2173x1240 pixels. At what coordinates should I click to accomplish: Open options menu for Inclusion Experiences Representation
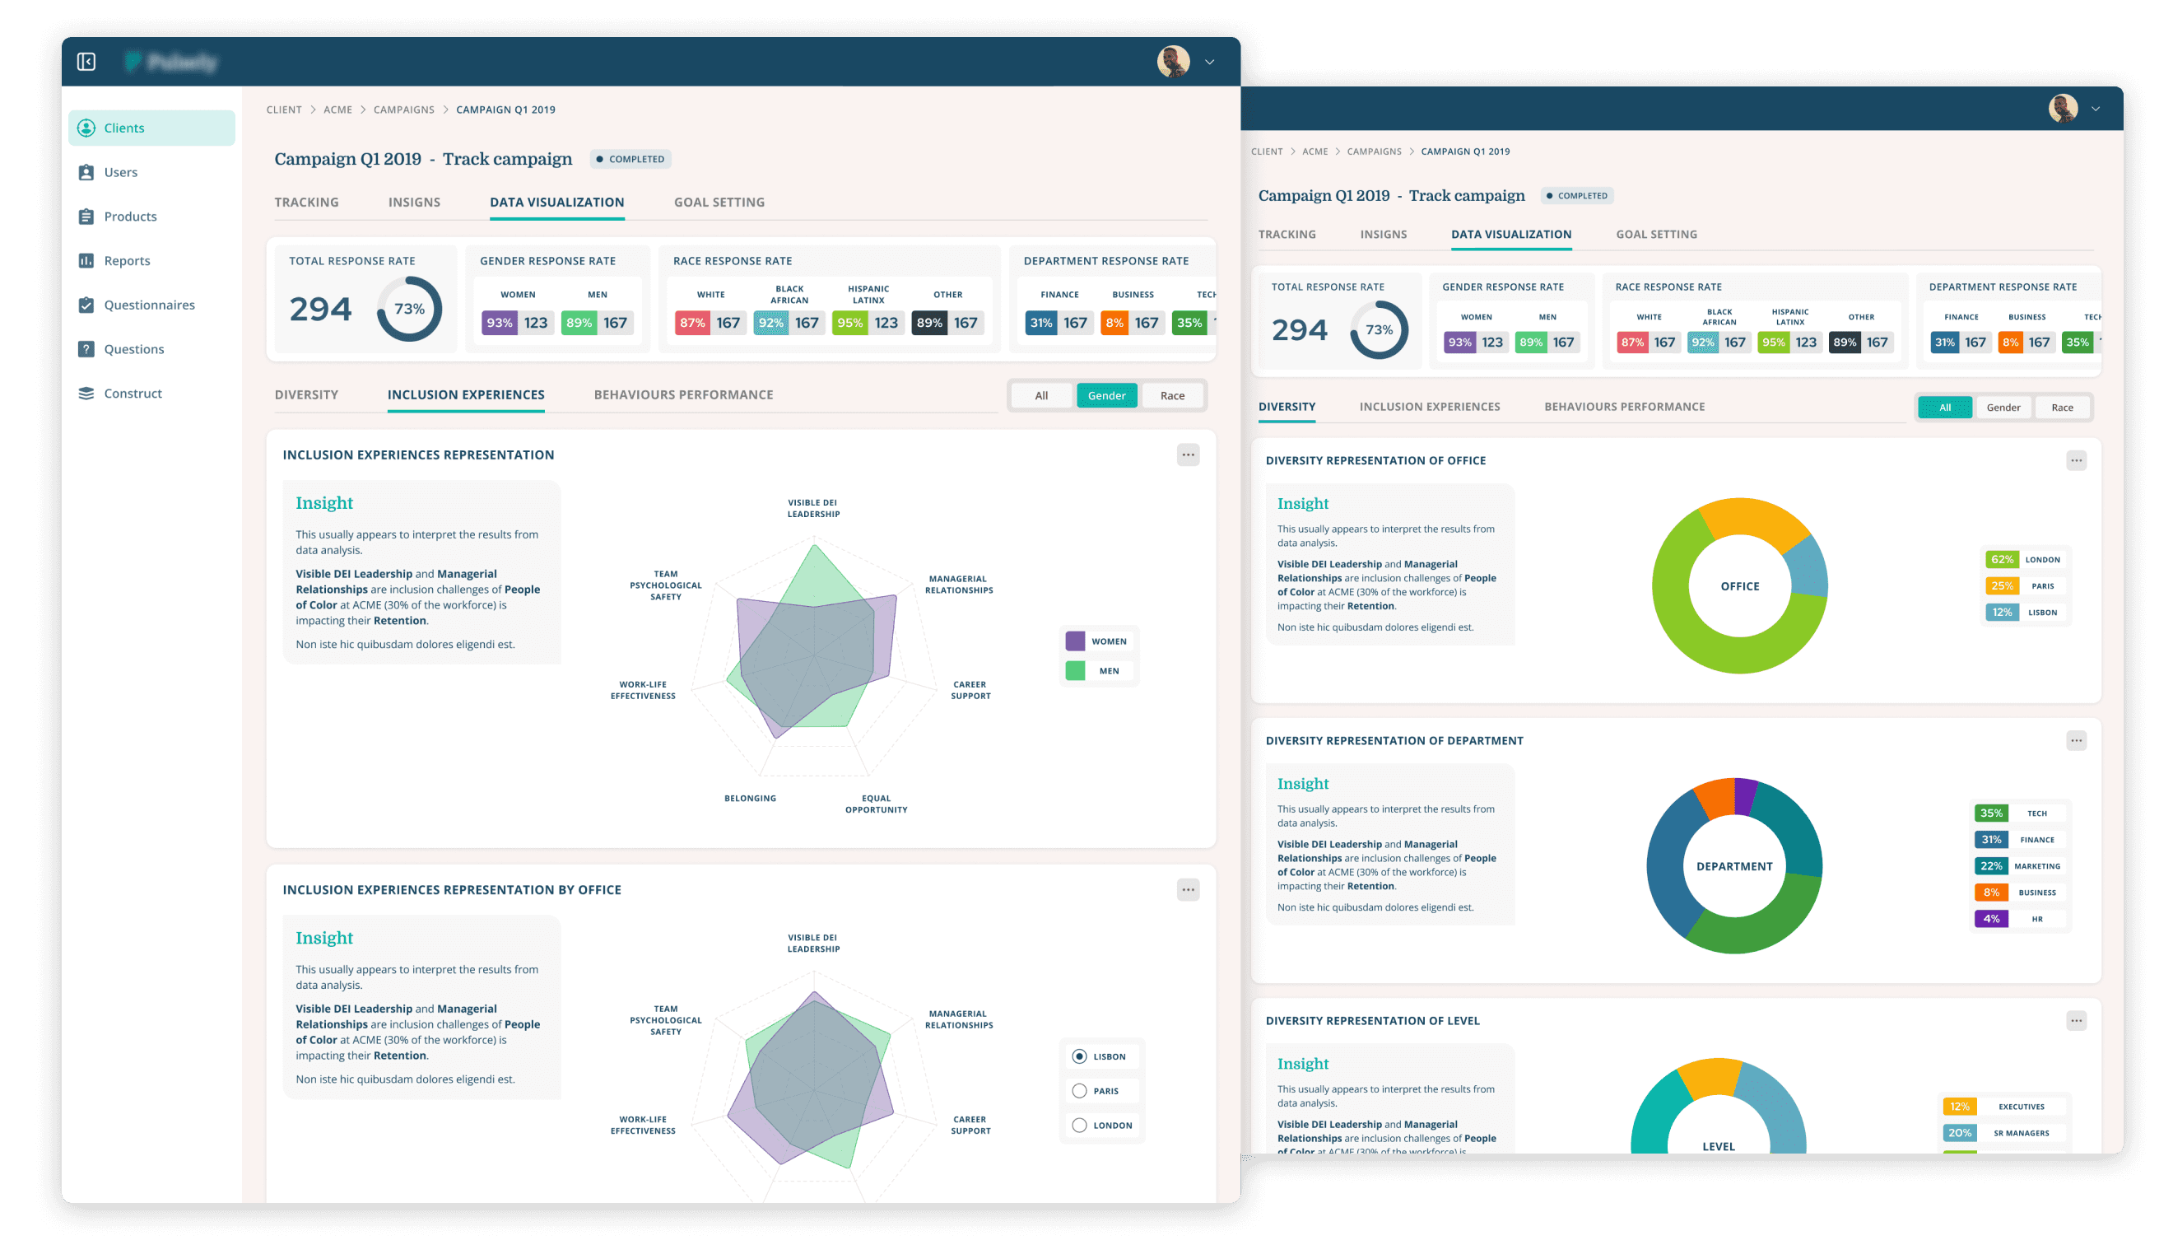(x=1189, y=455)
